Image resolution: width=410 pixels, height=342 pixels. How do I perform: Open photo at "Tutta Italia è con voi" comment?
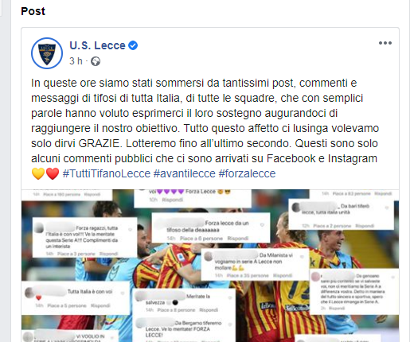pos(76,297)
